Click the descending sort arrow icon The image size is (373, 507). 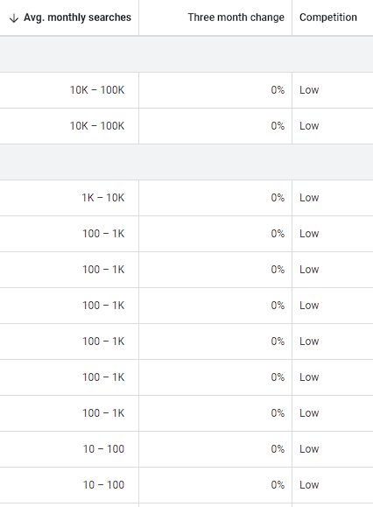14,18
